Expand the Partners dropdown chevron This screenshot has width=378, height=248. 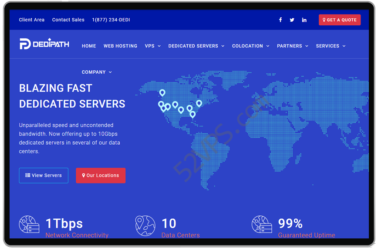(x=307, y=46)
